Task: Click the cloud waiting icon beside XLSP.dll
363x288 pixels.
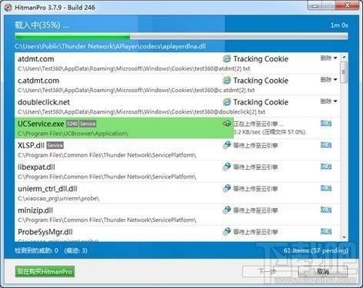Action: pyautogui.click(x=227, y=145)
